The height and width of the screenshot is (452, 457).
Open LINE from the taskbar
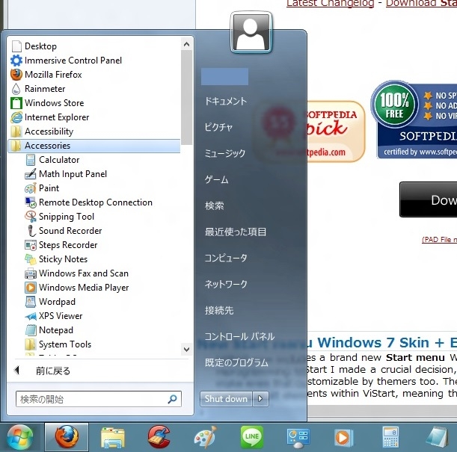(x=252, y=437)
